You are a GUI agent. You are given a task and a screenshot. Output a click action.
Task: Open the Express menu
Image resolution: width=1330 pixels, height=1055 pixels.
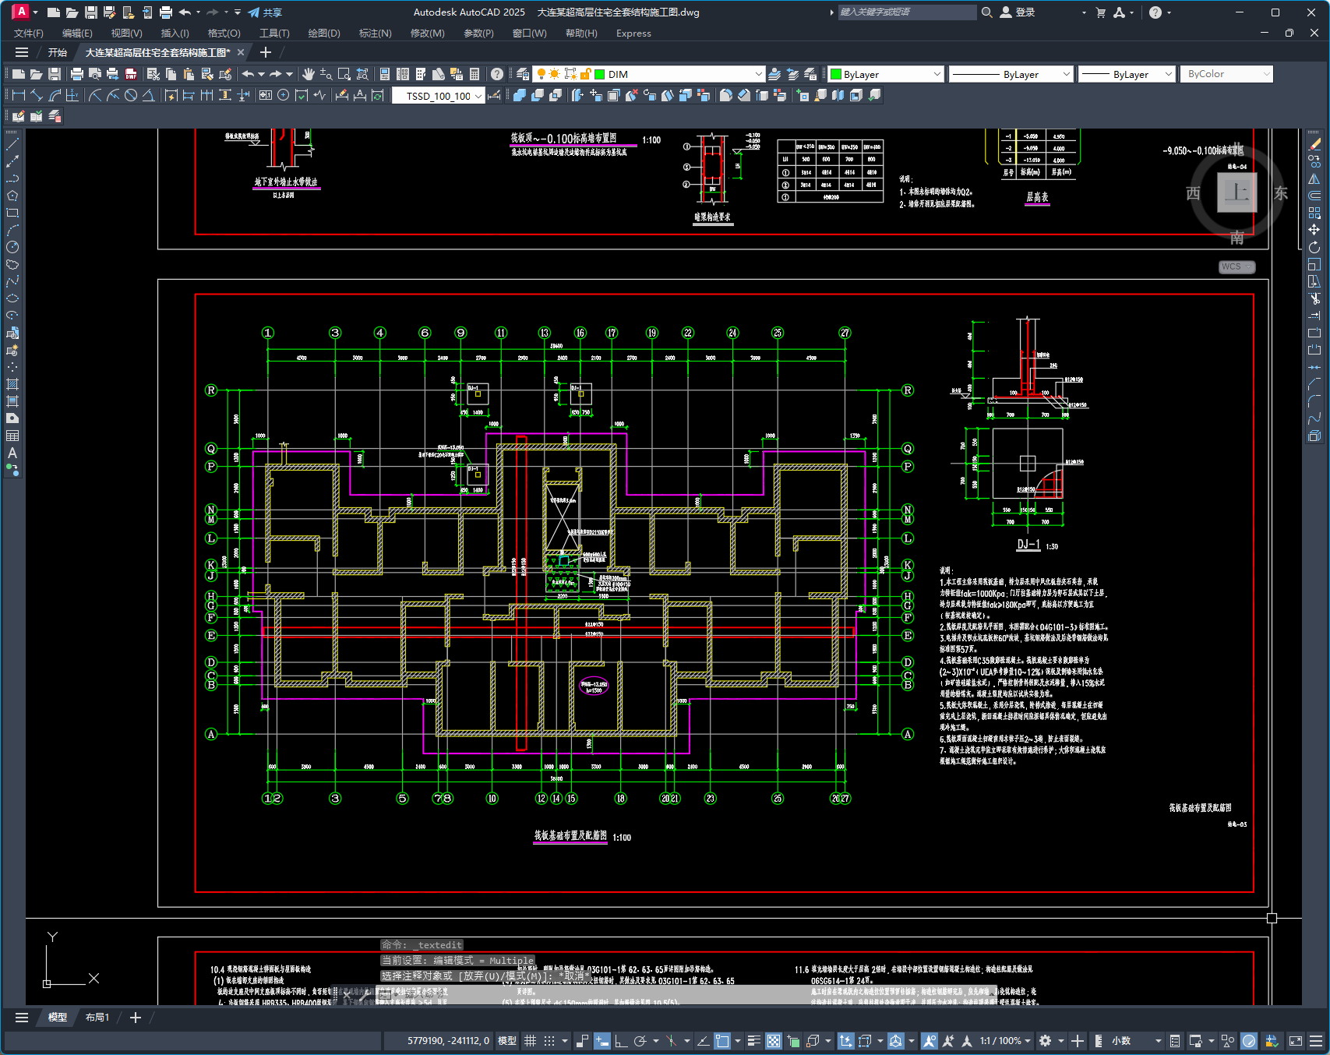pyautogui.click(x=633, y=34)
